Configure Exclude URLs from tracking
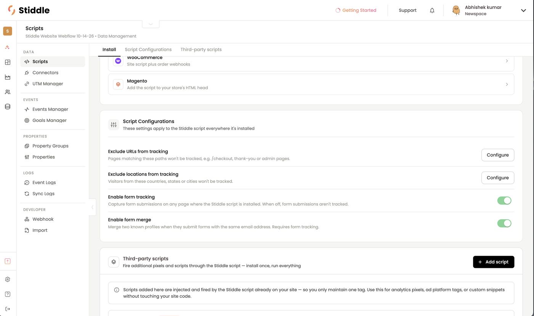Viewport: 534px width, 316px height. pyautogui.click(x=498, y=155)
